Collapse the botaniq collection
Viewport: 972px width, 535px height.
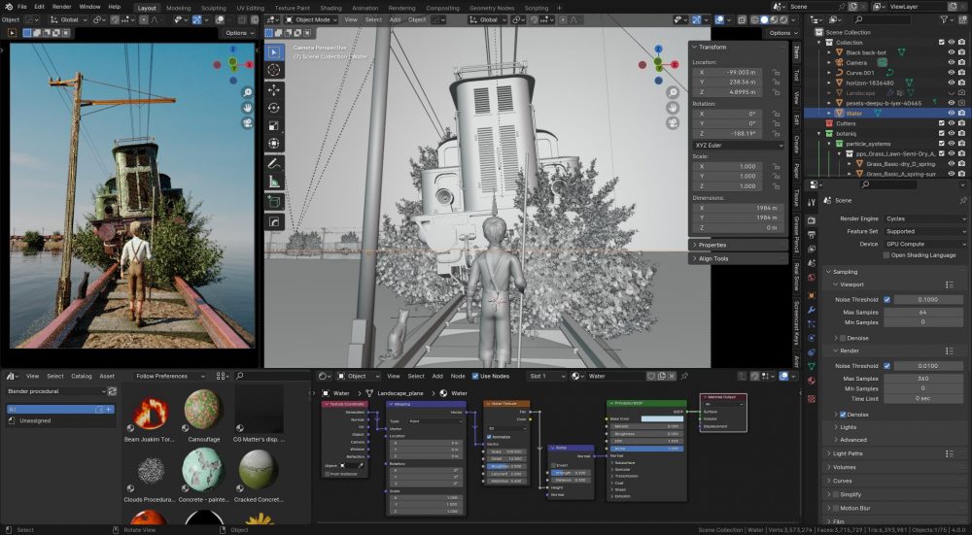click(x=819, y=134)
